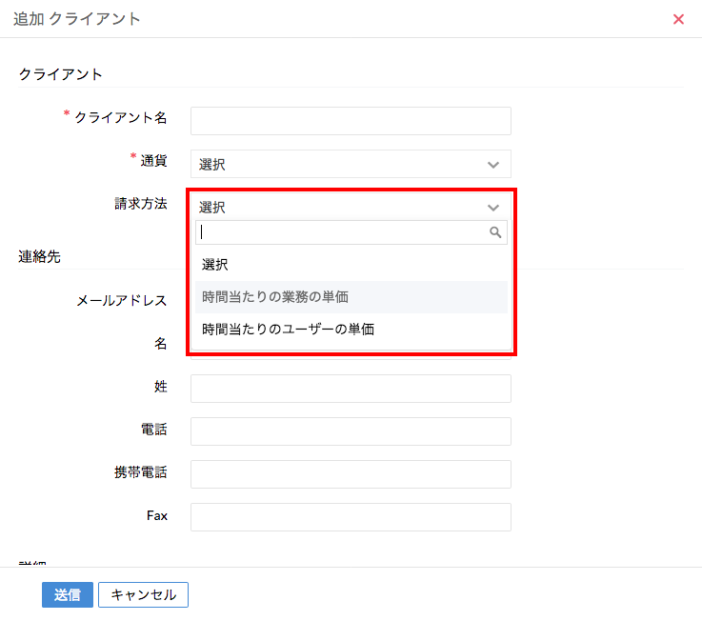Choose the 選択 option in the list
The height and width of the screenshot is (621, 702).
(x=215, y=265)
